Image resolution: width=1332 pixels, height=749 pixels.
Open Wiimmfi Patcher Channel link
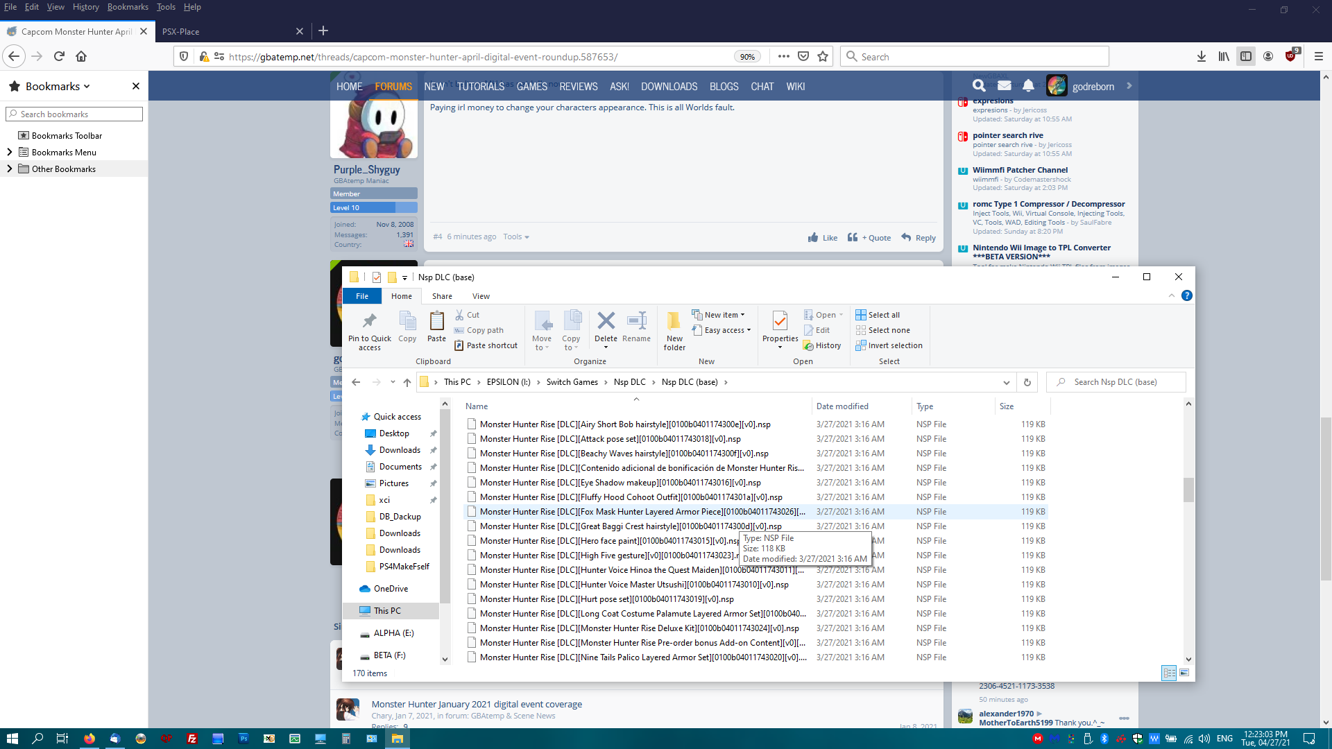click(1020, 170)
